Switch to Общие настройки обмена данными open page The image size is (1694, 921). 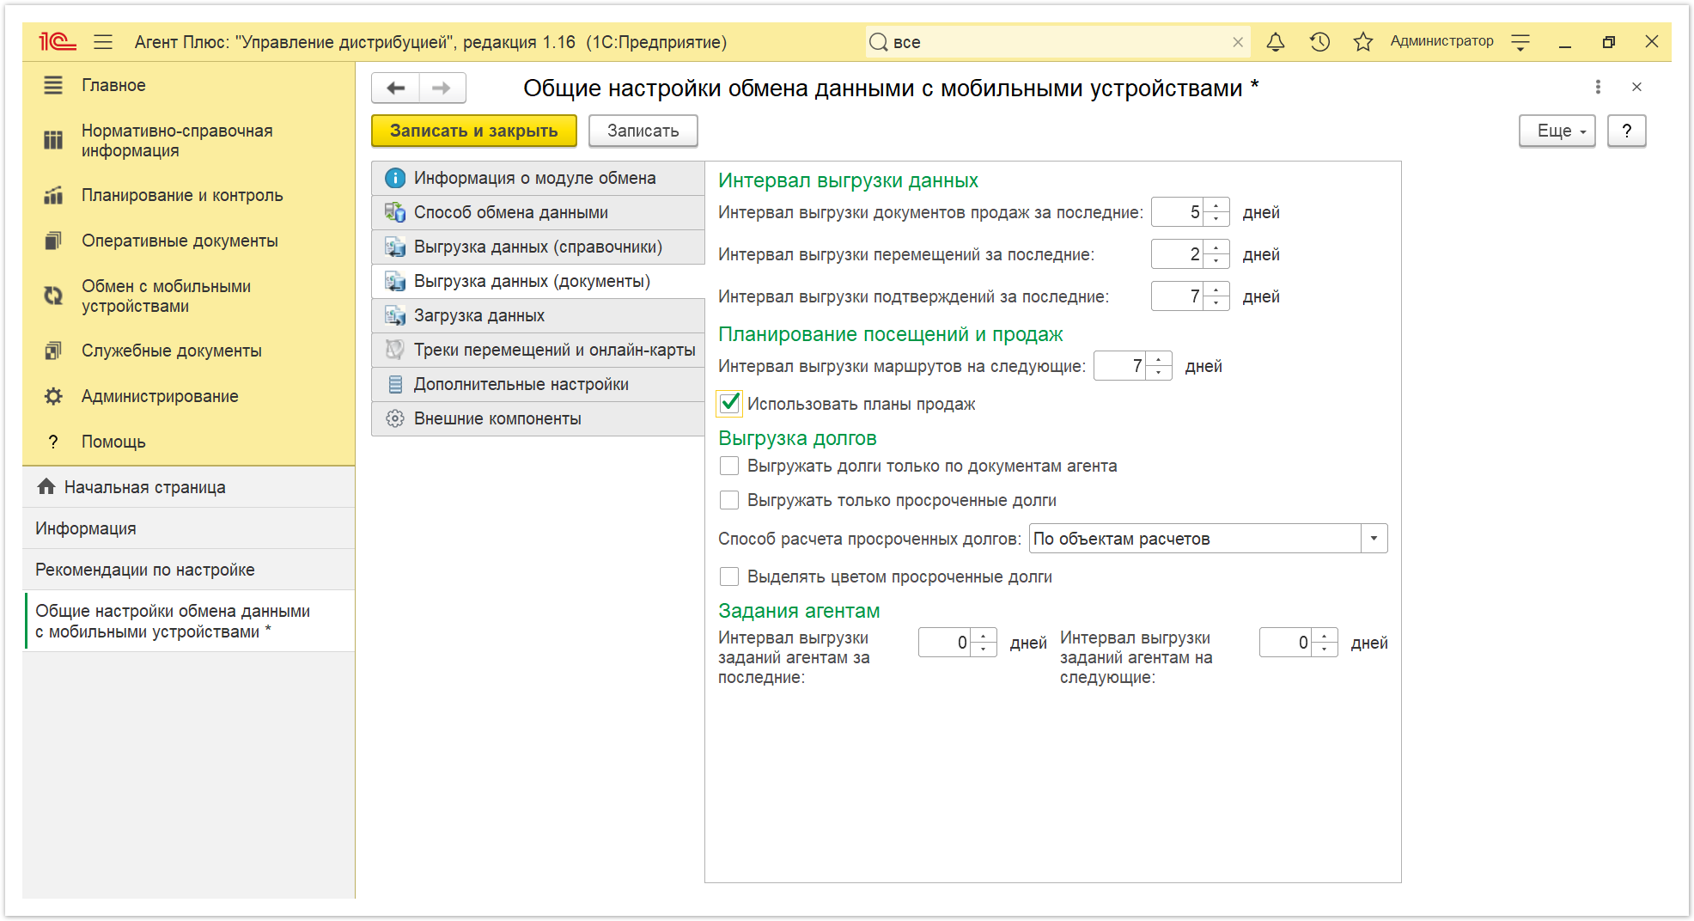pyautogui.click(x=189, y=621)
